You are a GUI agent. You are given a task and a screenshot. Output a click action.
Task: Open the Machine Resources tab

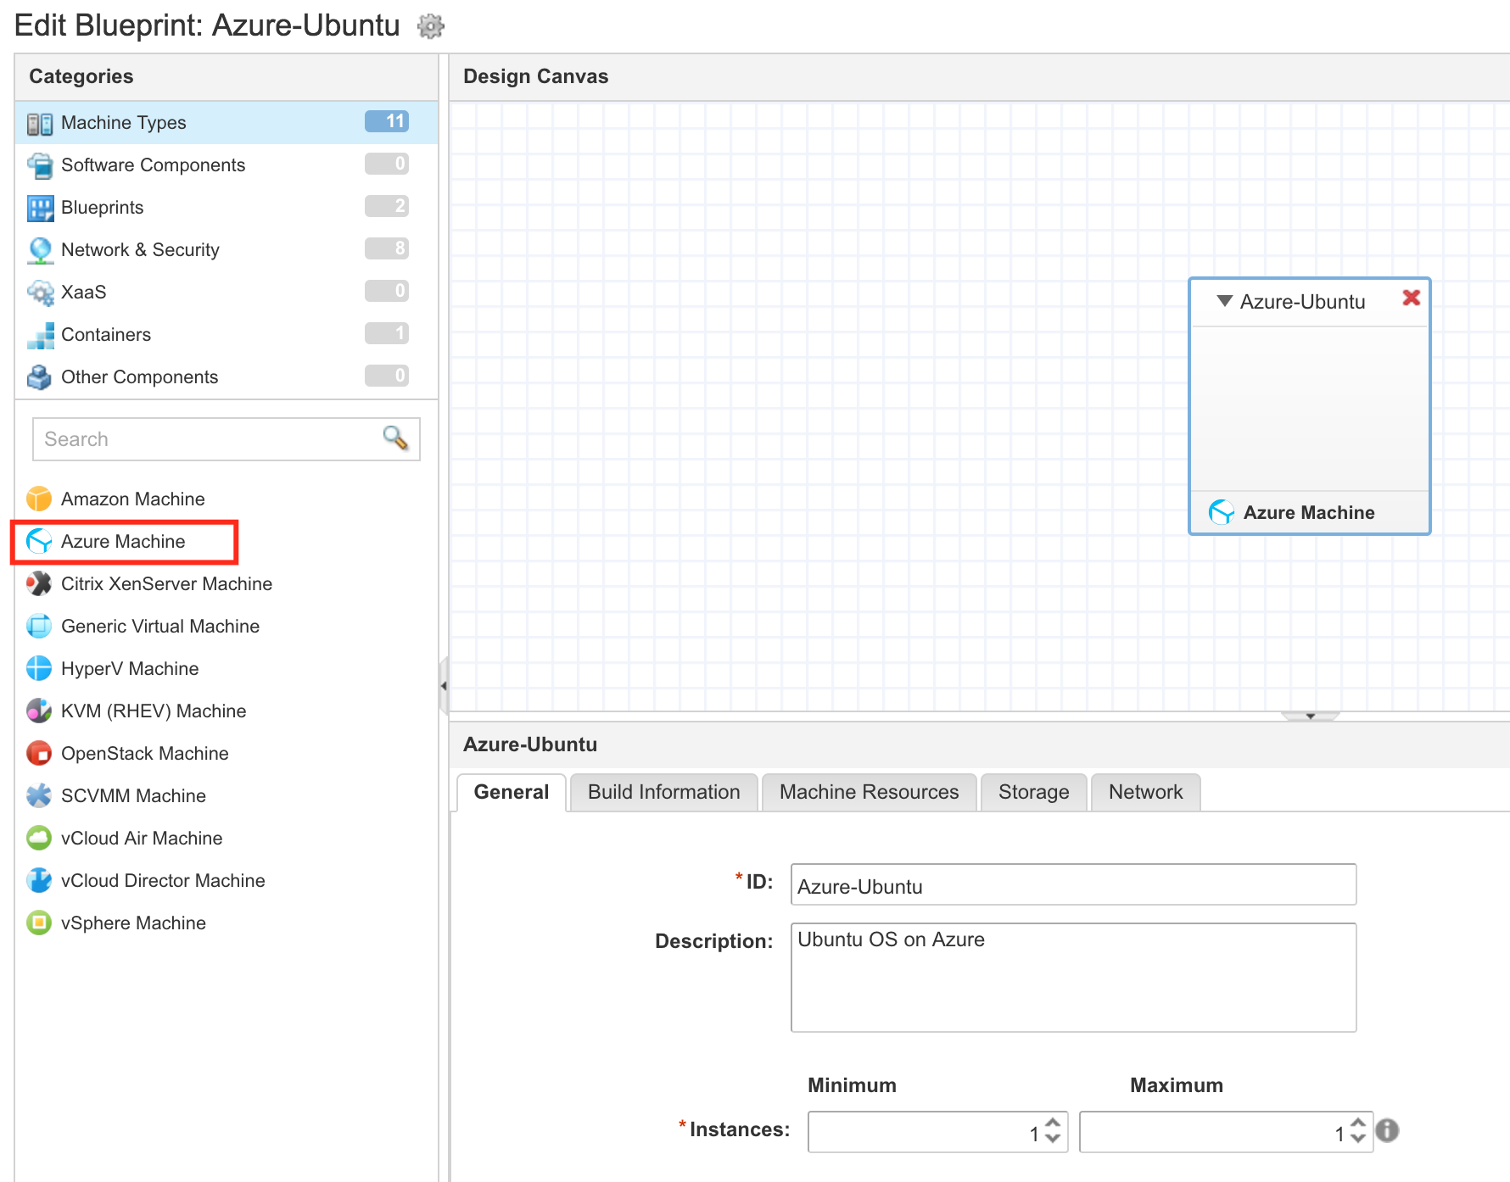click(869, 792)
